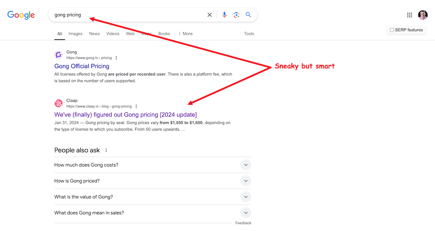
Task: Open the Google apps grid
Action: pos(410,15)
